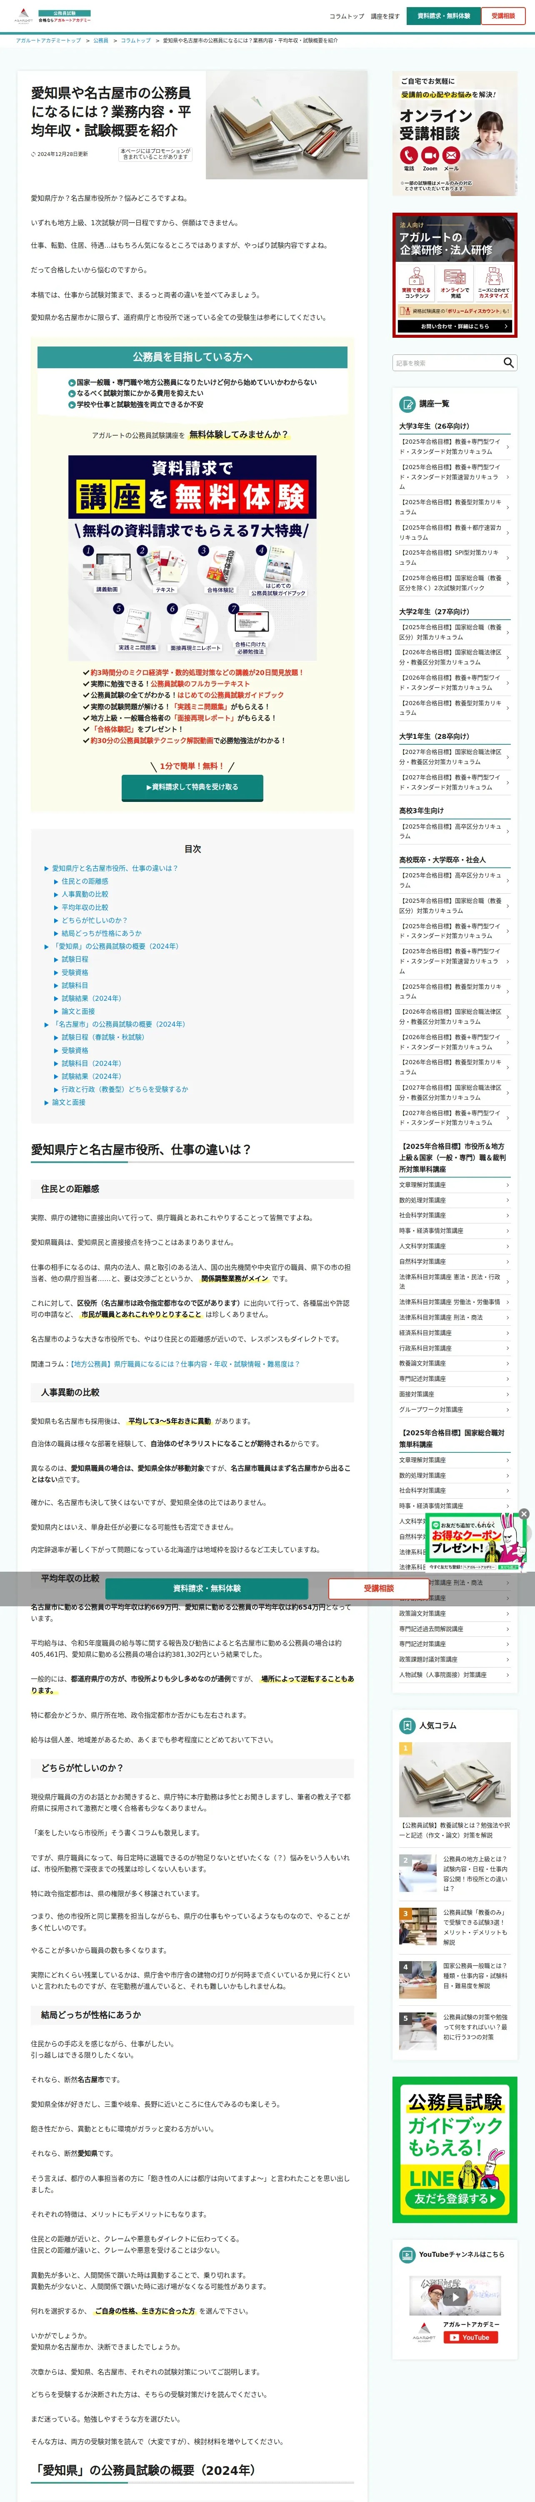
Task: Open 面接対策講座 in sidebar
Action: [455, 1394]
